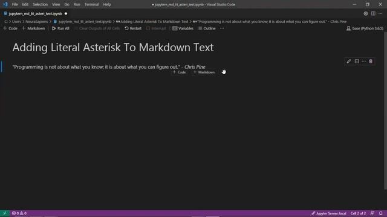387x217 pixels.
Task: Open the editor More Actions ellipsis
Action: (380, 14)
